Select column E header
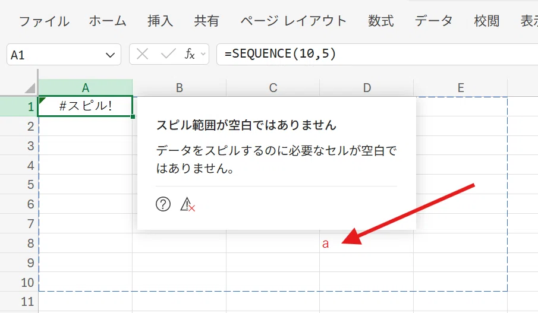 [x=461, y=88]
